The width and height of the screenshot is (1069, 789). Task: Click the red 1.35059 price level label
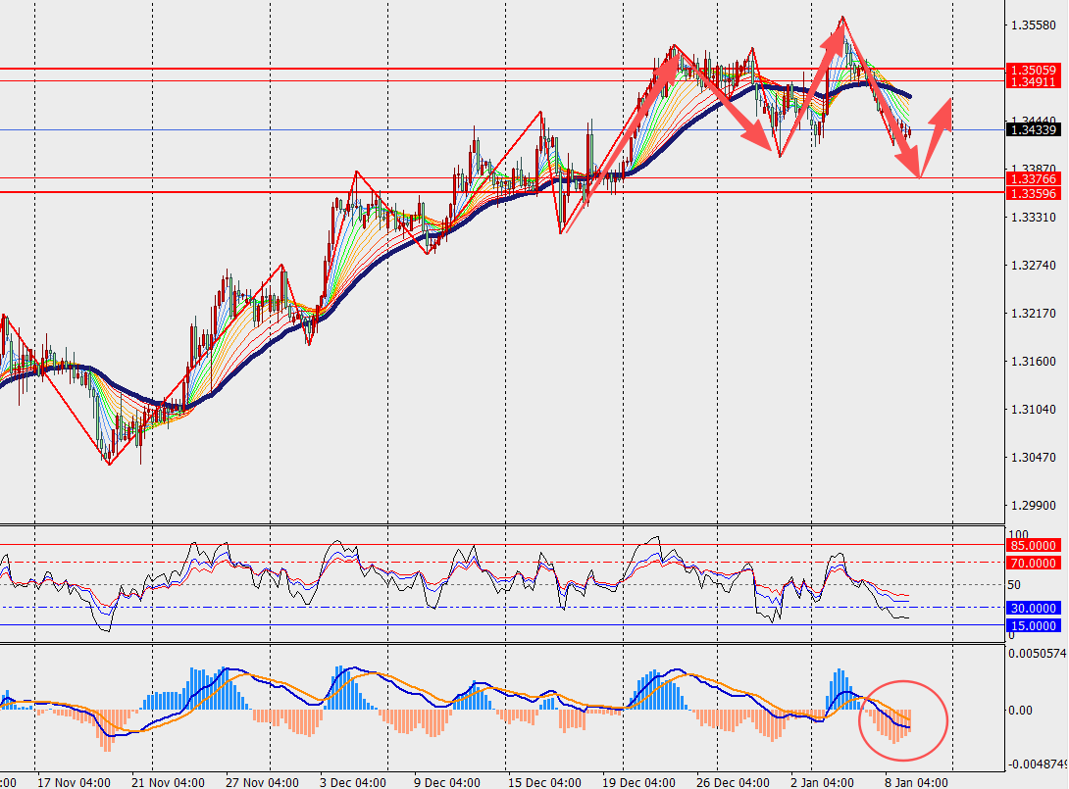point(1035,70)
